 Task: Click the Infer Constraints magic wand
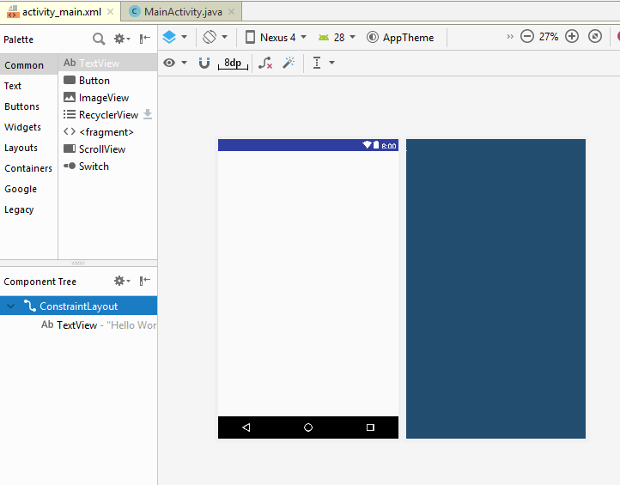[x=289, y=63]
